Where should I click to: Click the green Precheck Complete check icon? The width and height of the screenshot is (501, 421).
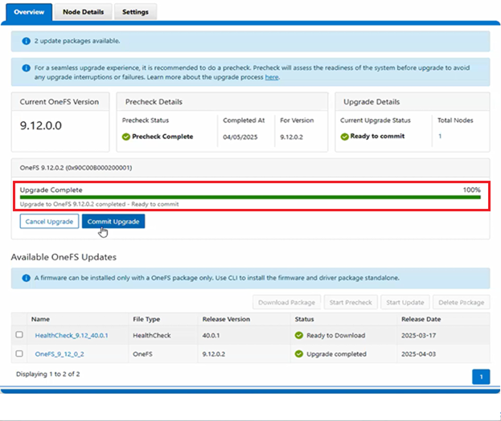click(127, 137)
